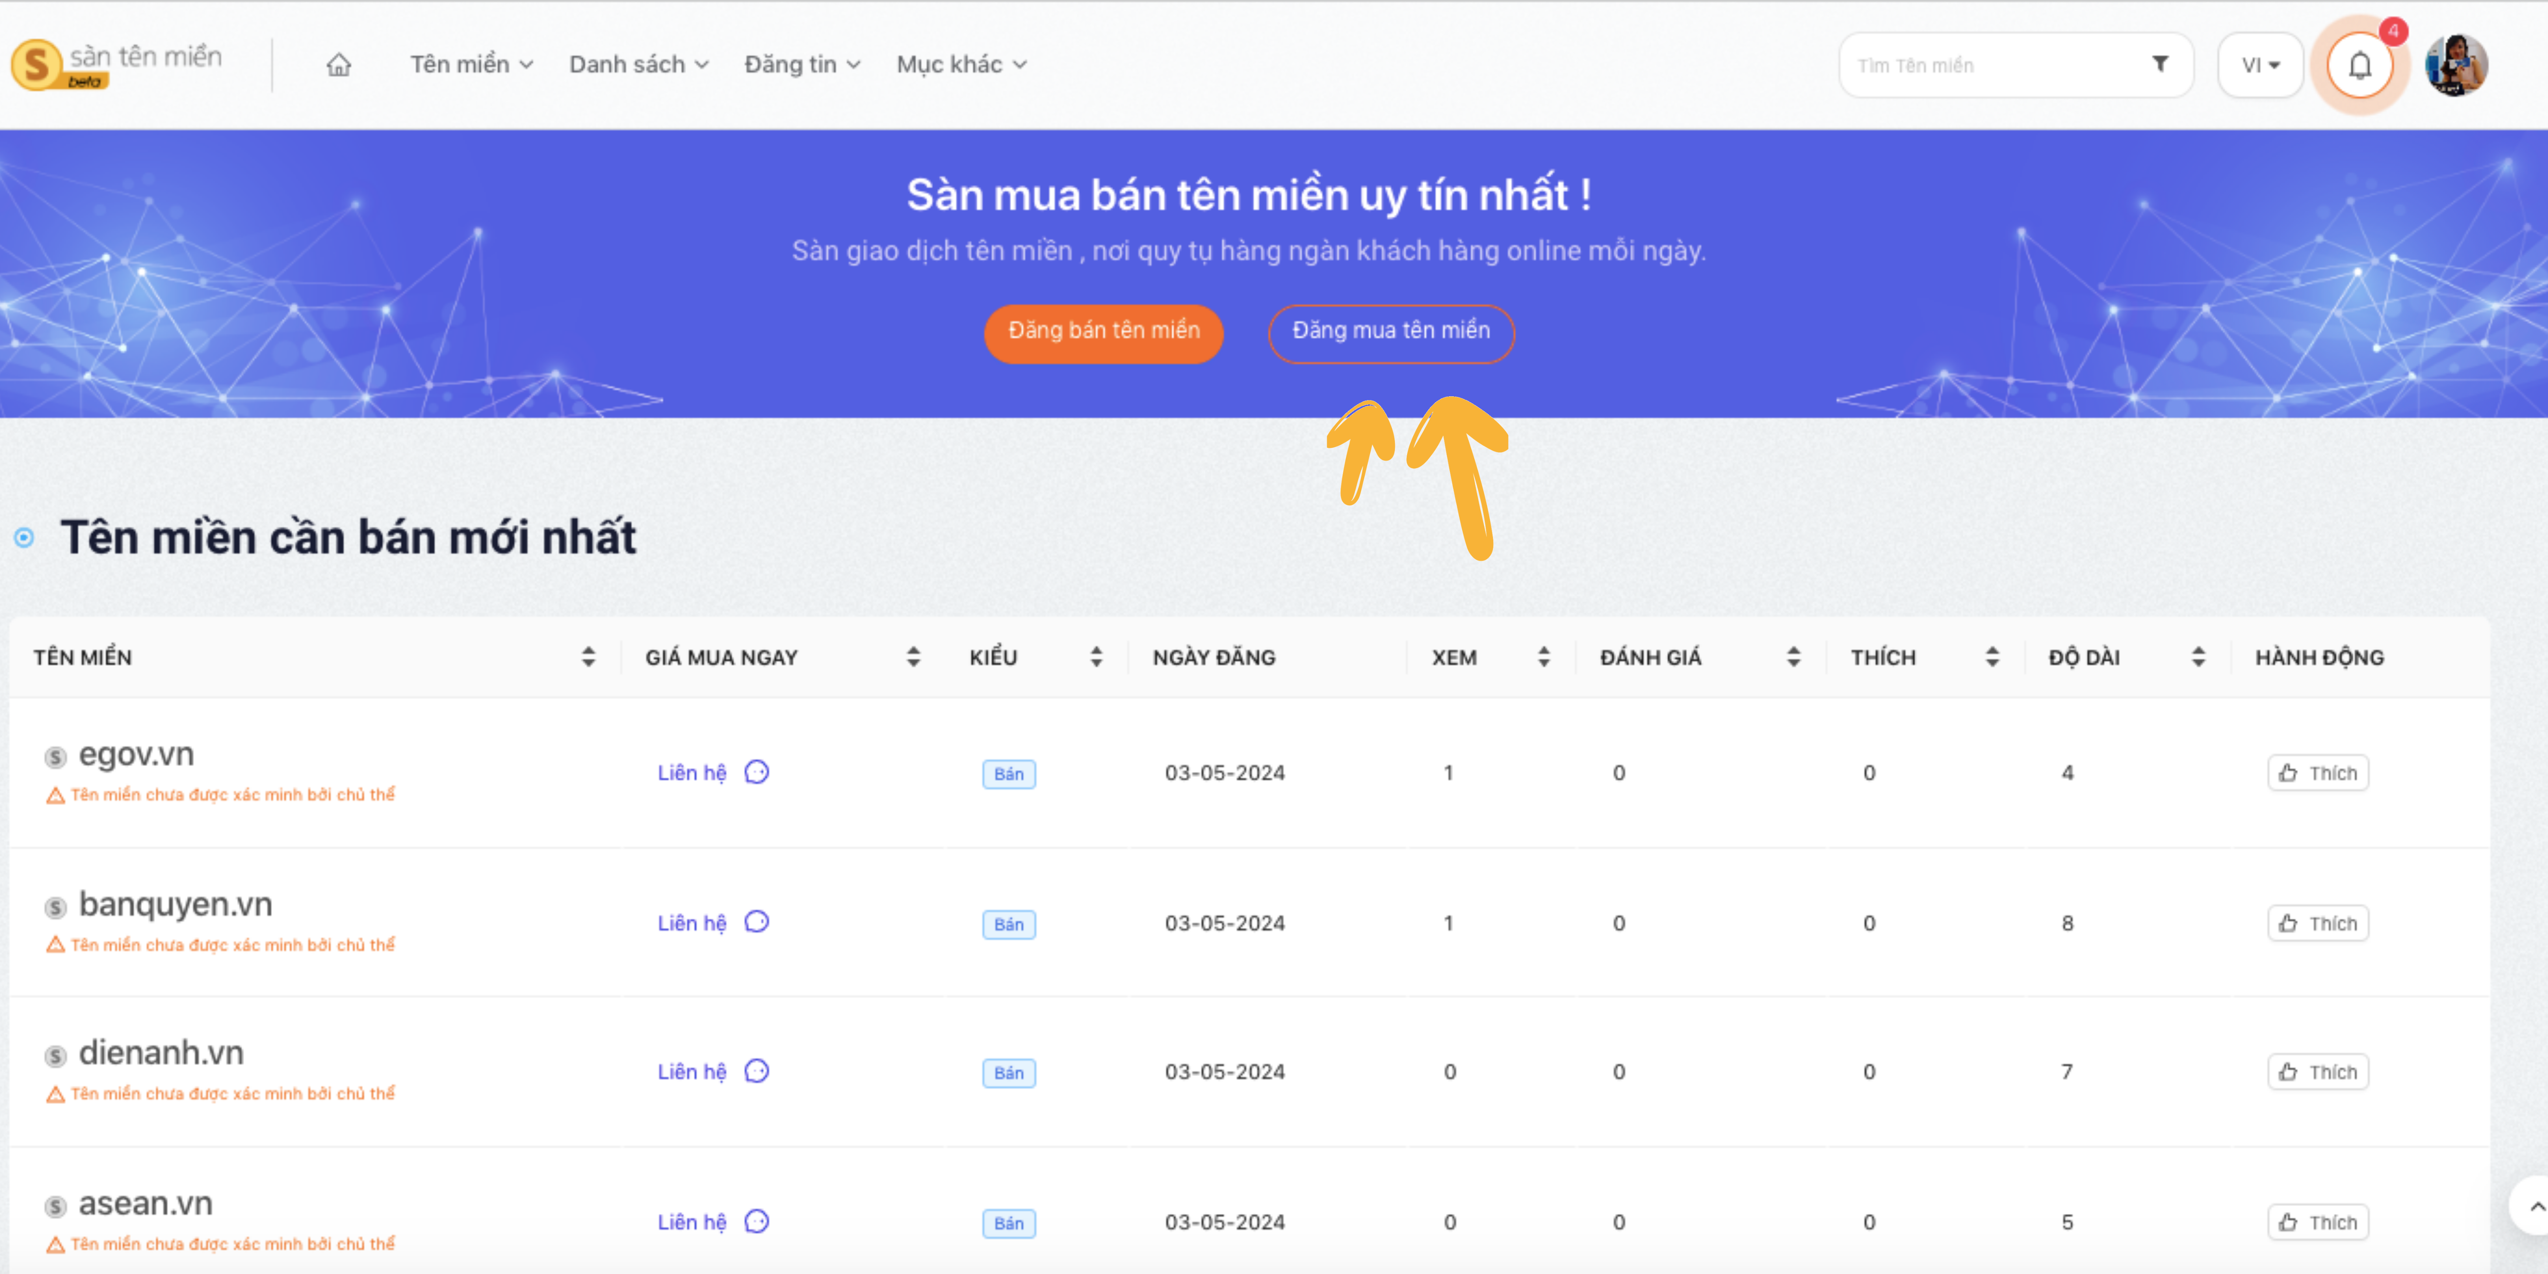Open chat icon for asean.vn

click(757, 1222)
